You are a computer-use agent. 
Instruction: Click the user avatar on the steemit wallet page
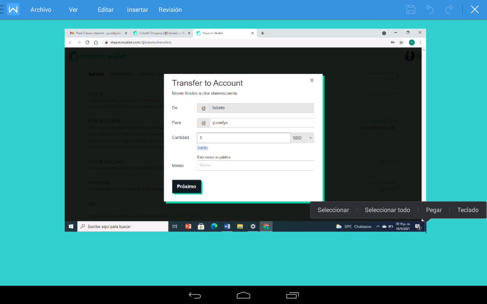coord(409,56)
